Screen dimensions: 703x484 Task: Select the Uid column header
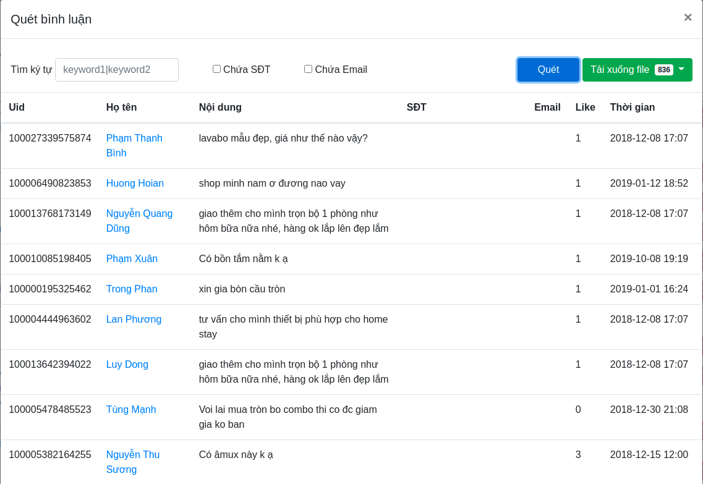(17, 108)
